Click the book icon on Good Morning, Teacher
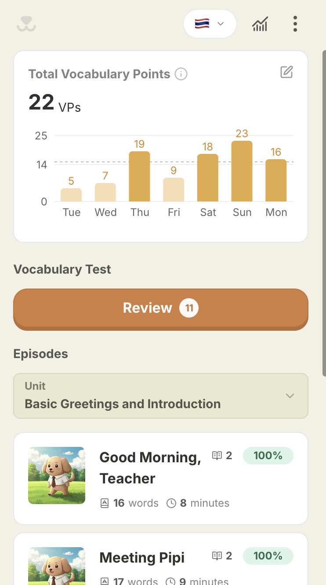Screen dimensions: 326x585 tap(217, 456)
